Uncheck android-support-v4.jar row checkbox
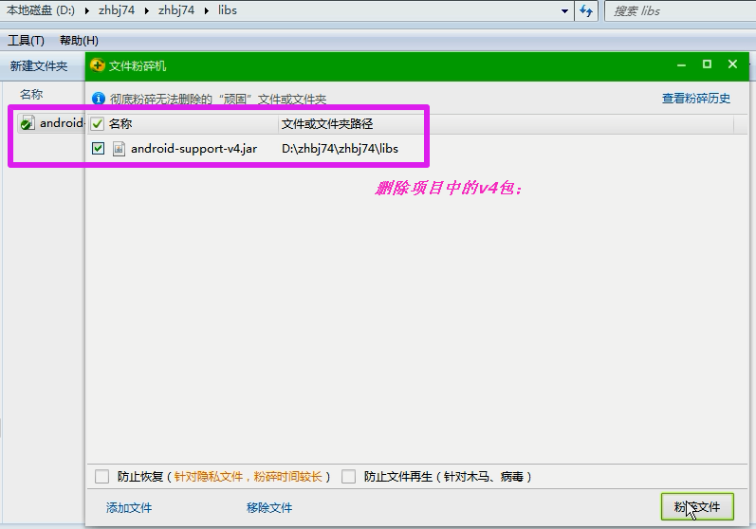Image resolution: width=756 pixels, height=529 pixels. coord(98,149)
